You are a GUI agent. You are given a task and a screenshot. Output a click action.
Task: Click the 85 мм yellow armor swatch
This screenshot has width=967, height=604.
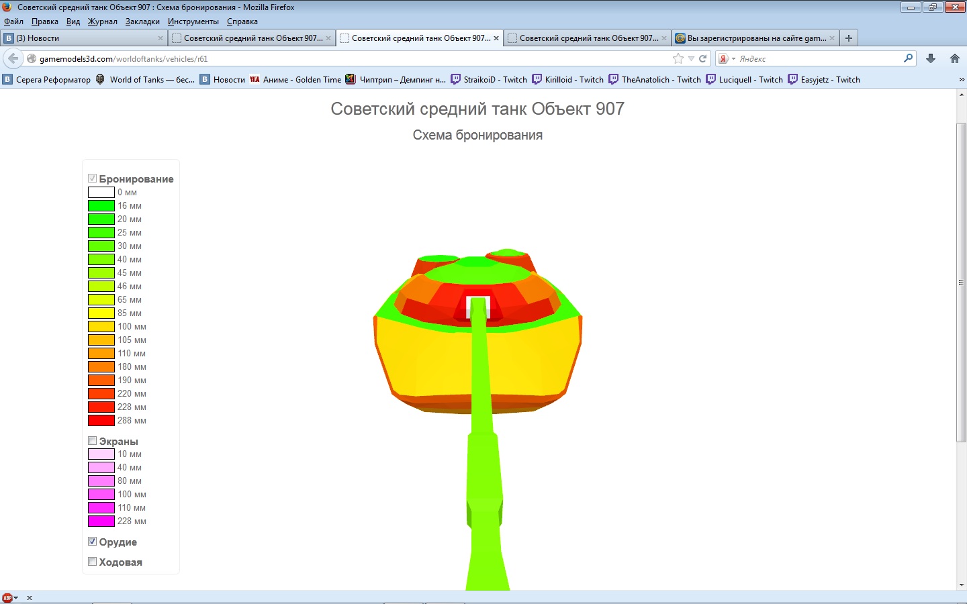click(x=101, y=313)
